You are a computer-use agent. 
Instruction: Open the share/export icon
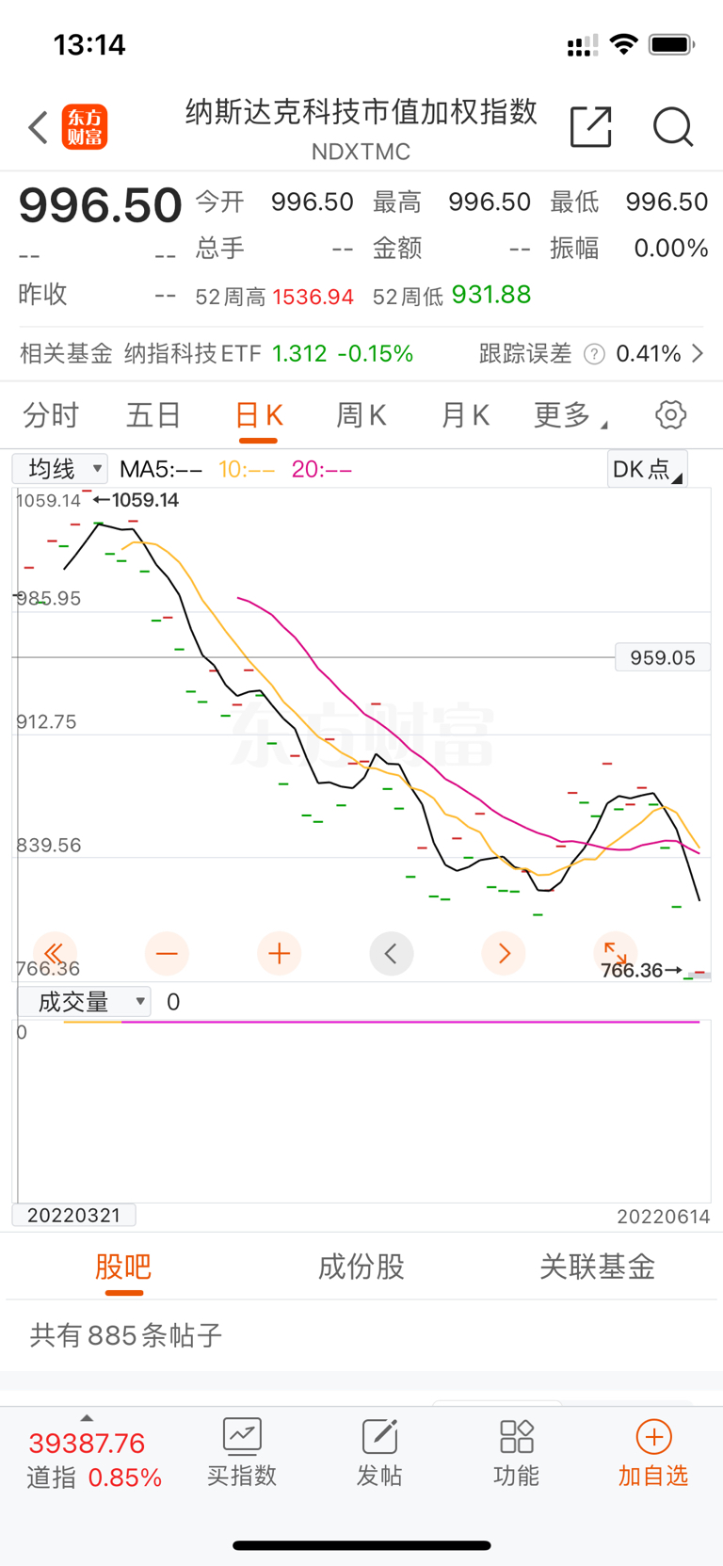click(591, 127)
